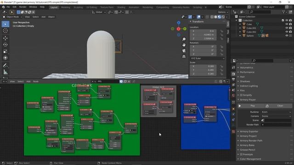Click the blue Z axis gizmo ball
This screenshot has width=294, height=165.
tap(179, 22)
